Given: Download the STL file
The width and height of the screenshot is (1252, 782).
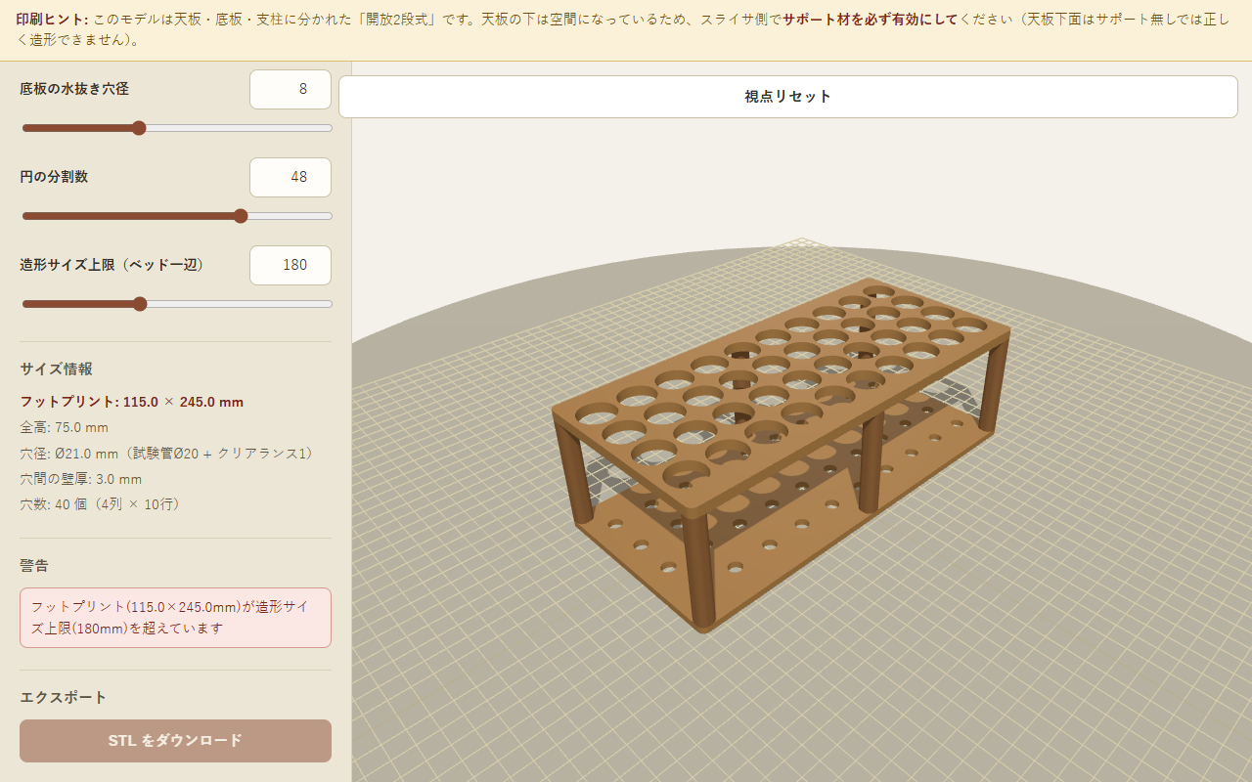Looking at the screenshot, I should click(175, 741).
